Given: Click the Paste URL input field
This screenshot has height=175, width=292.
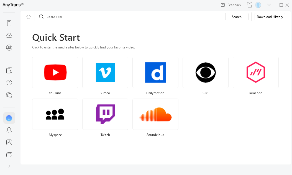Looking at the screenshot, I should pos(133,17).
